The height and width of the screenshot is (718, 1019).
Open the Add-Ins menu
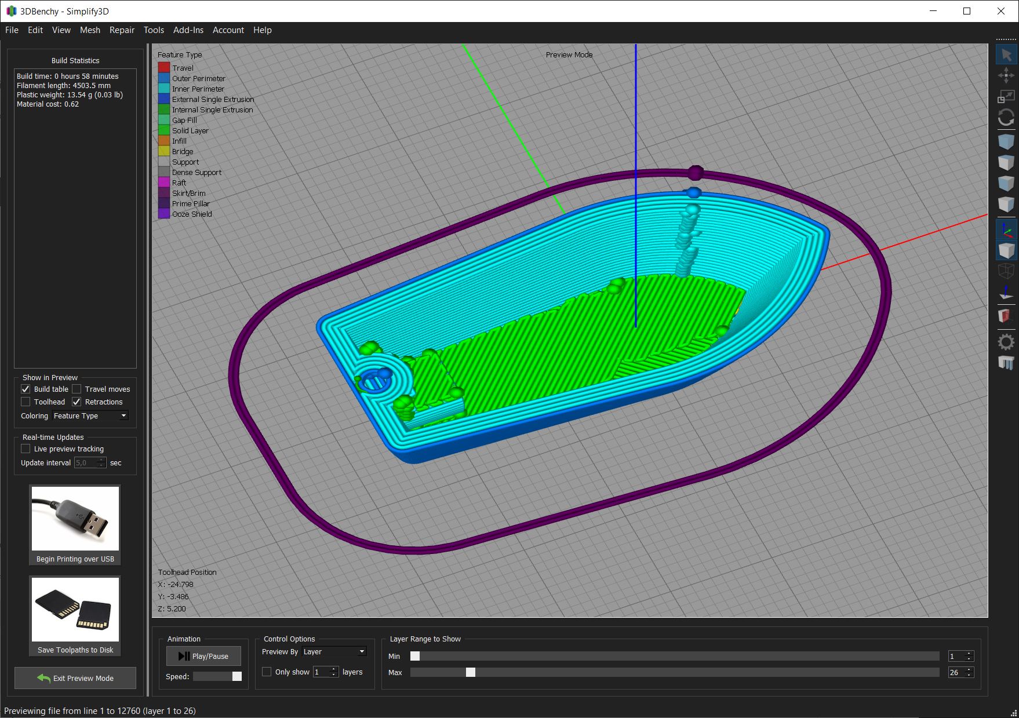(188, 30)
